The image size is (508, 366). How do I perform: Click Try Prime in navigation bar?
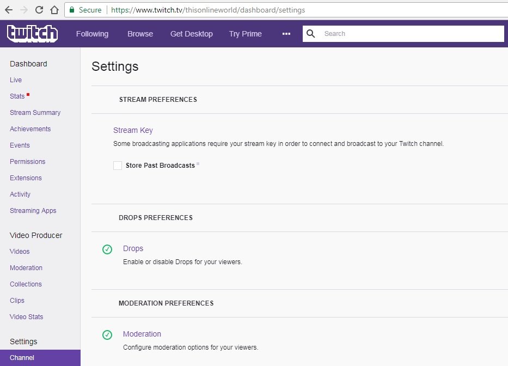pyautogui.click(x=245, y=34)
